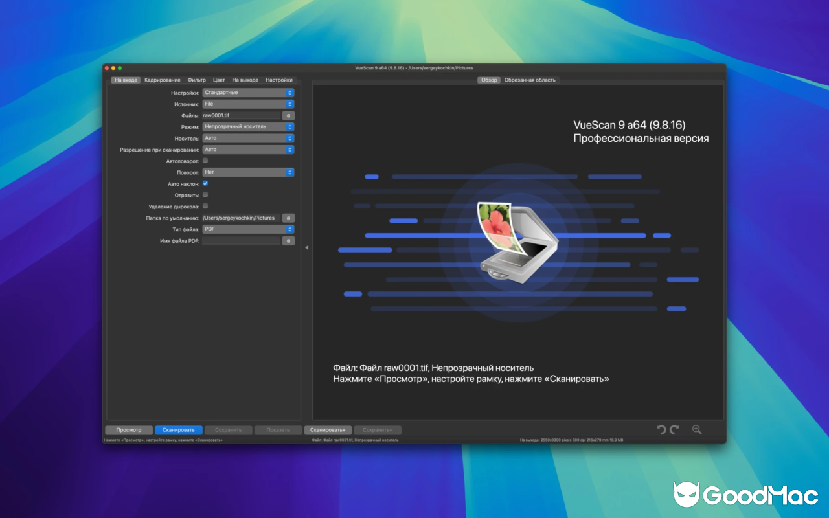Select the zoom magnifier tool
This screenshot has width=829, height=518.
tap(696, 429)
